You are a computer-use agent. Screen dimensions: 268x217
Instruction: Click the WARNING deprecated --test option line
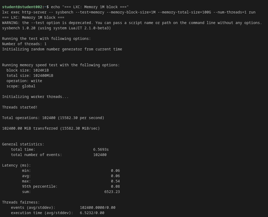132,23
